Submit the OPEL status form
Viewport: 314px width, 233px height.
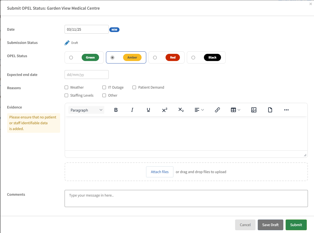(296, 225)
